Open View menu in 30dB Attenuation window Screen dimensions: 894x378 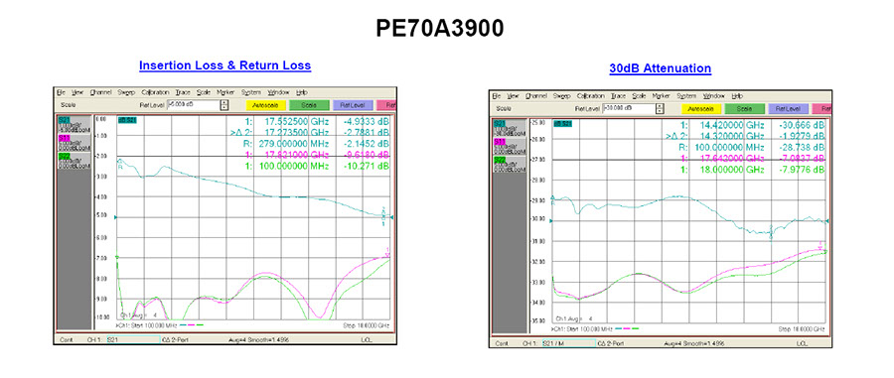[514, 95]
